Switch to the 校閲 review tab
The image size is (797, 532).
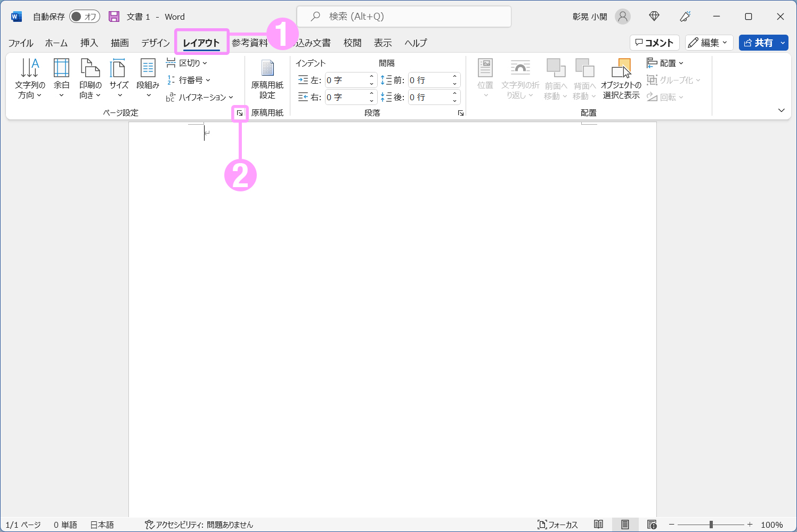(352, 43)
